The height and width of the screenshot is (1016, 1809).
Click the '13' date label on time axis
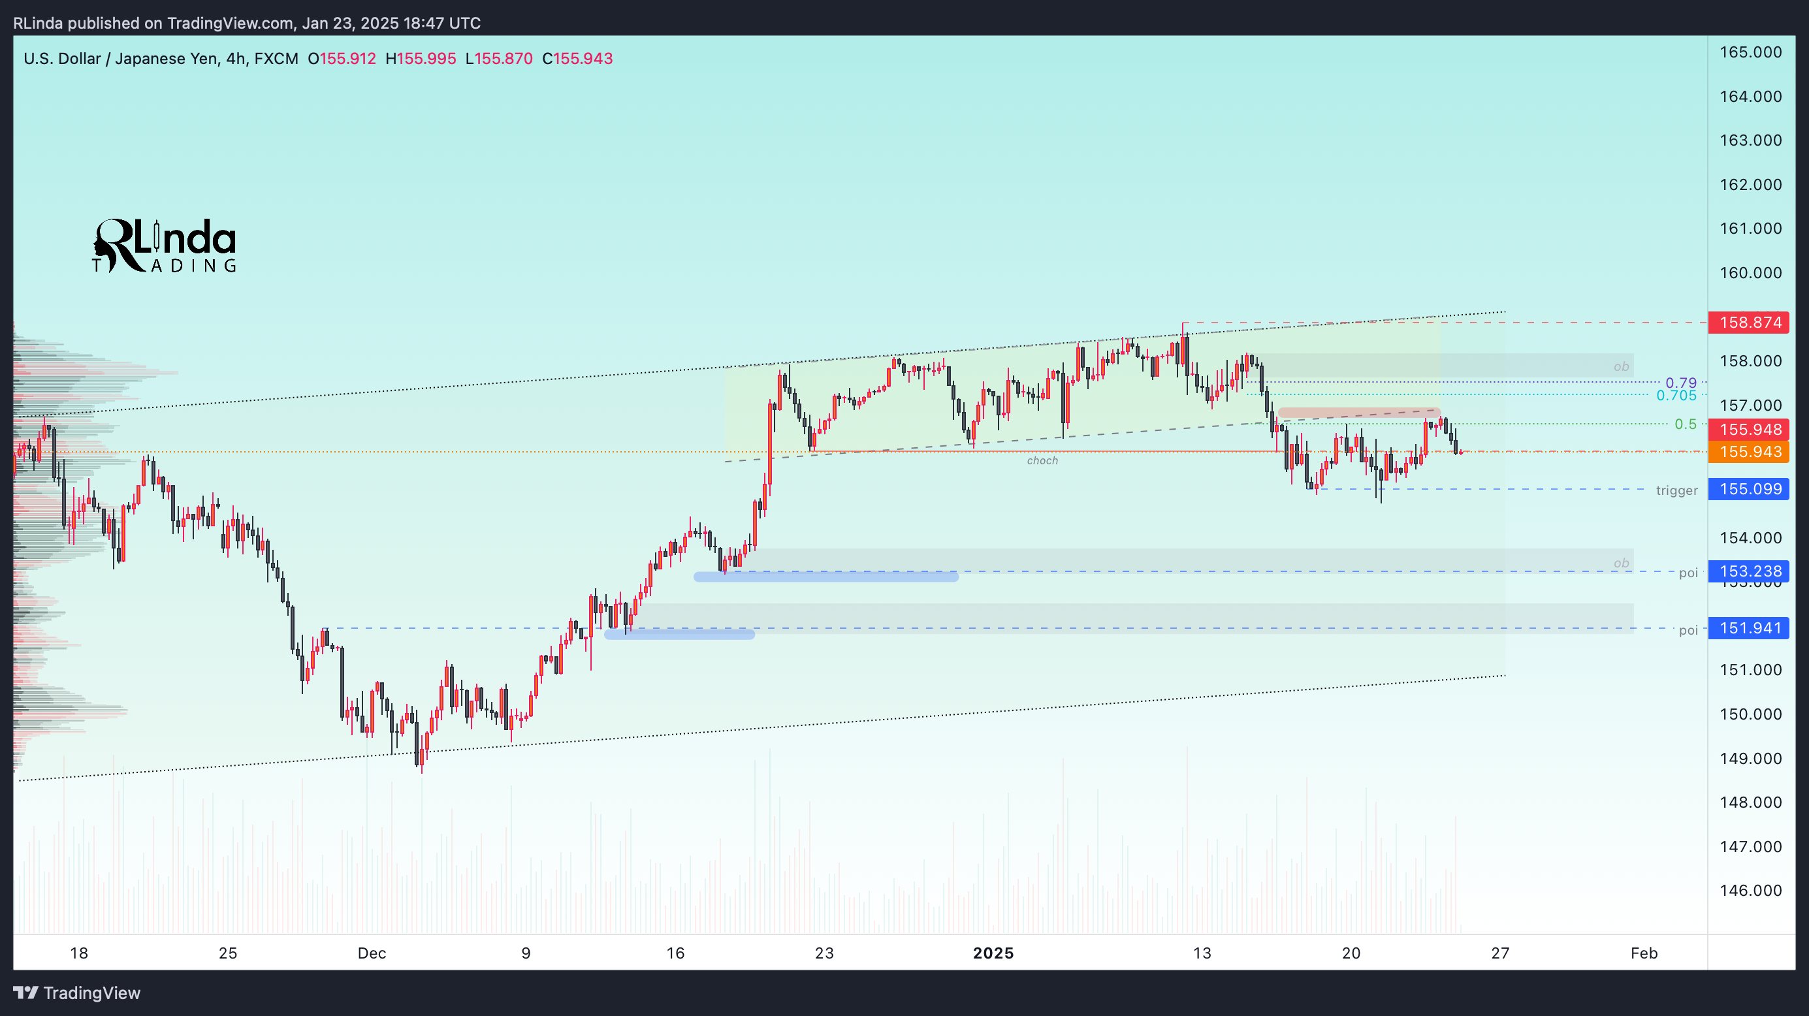click(x=1202, y=953)
